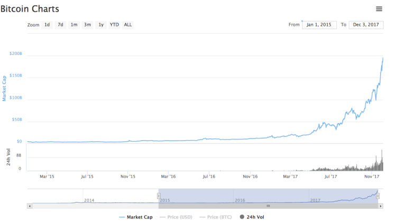Click the navigator scroll left arrow
The width and height of the screenshot is (406, 221).
click(30, 206)
